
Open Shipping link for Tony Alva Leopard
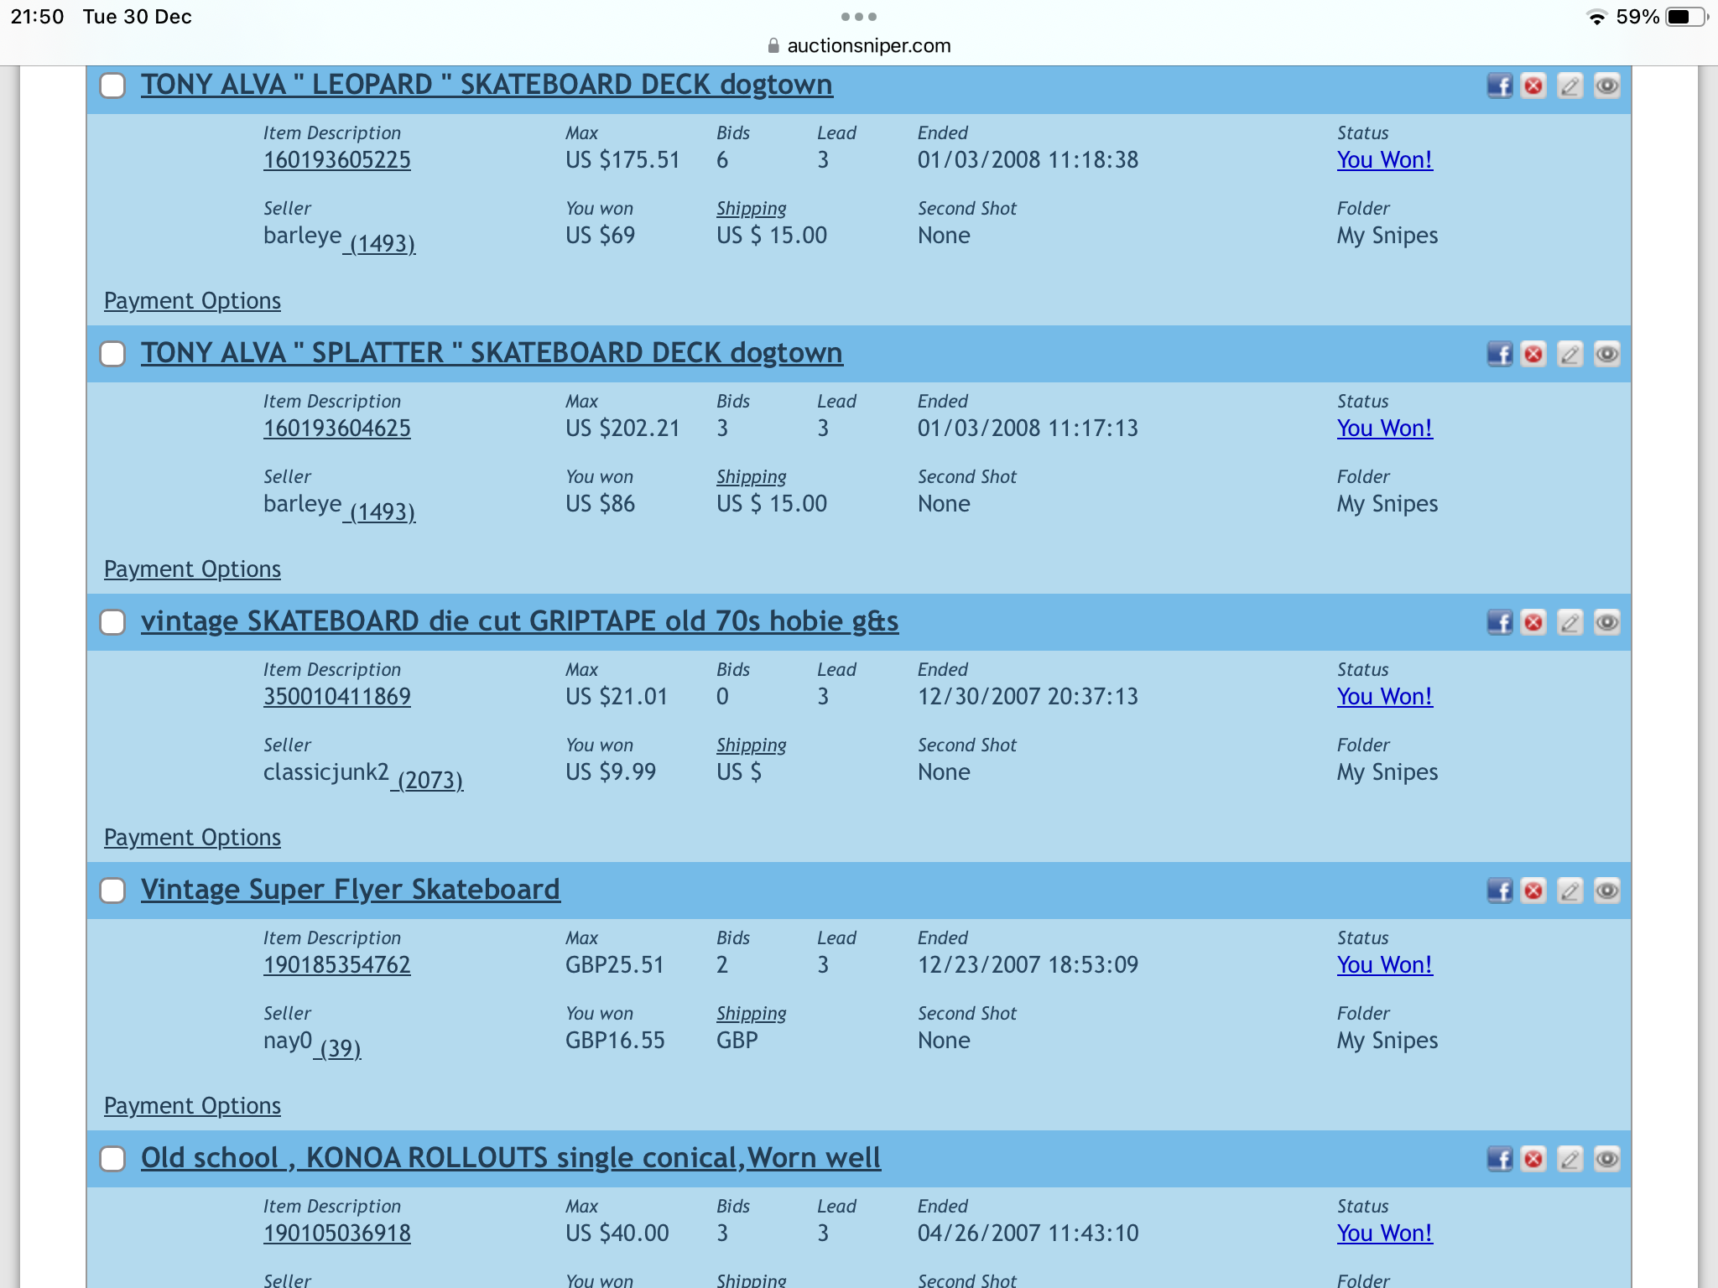751,209
